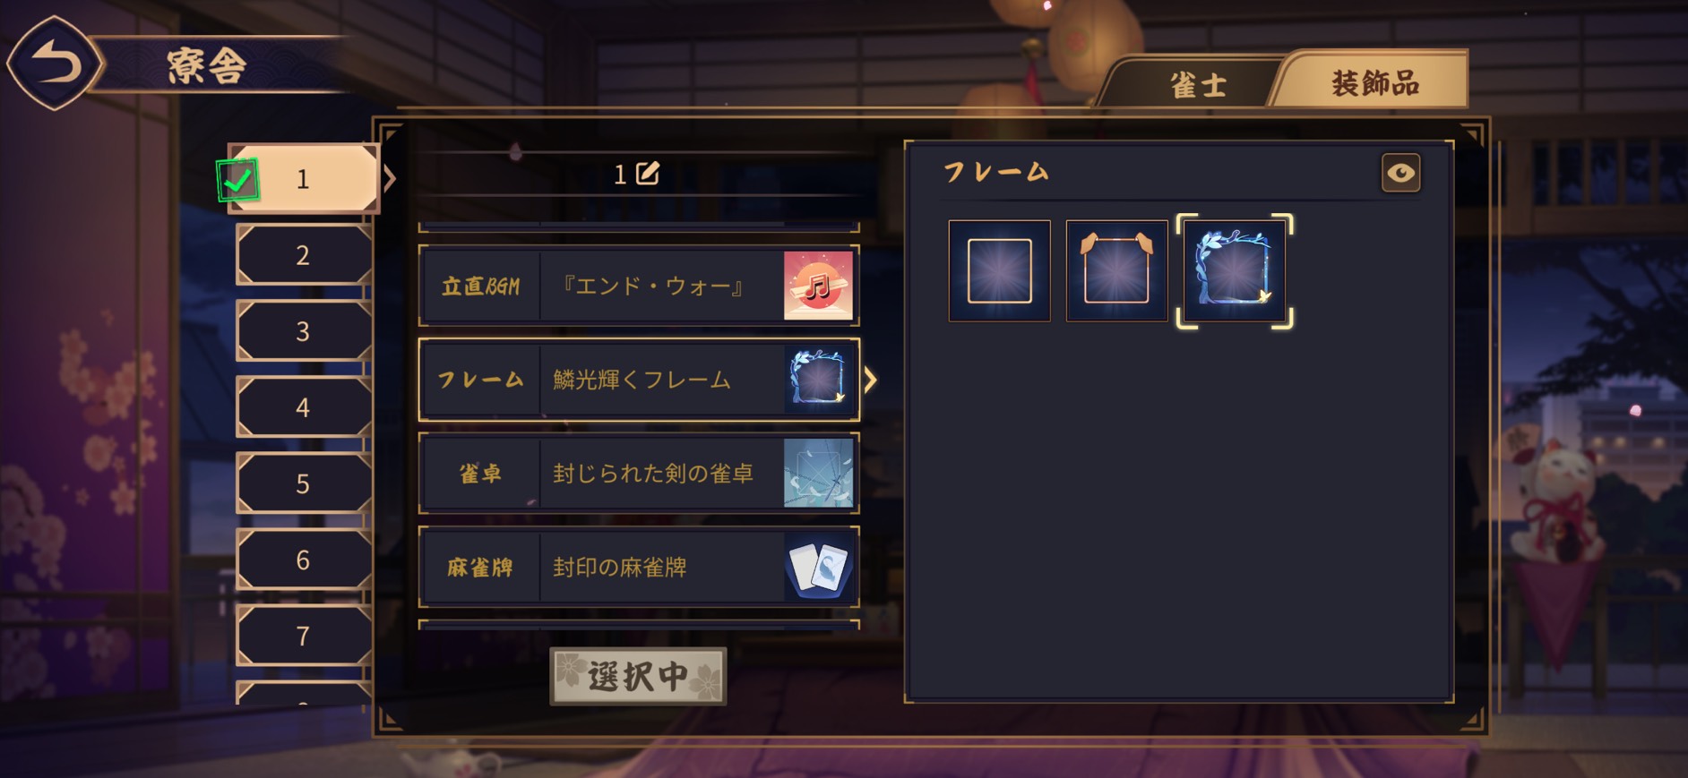Select preset slot 2
This screenshot has width=1688, height=778.
click(x=303, y=255)
